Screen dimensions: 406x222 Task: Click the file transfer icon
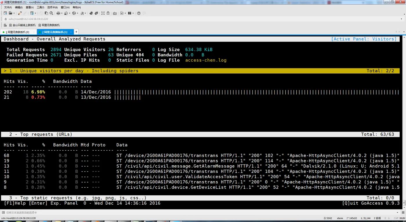66,13
